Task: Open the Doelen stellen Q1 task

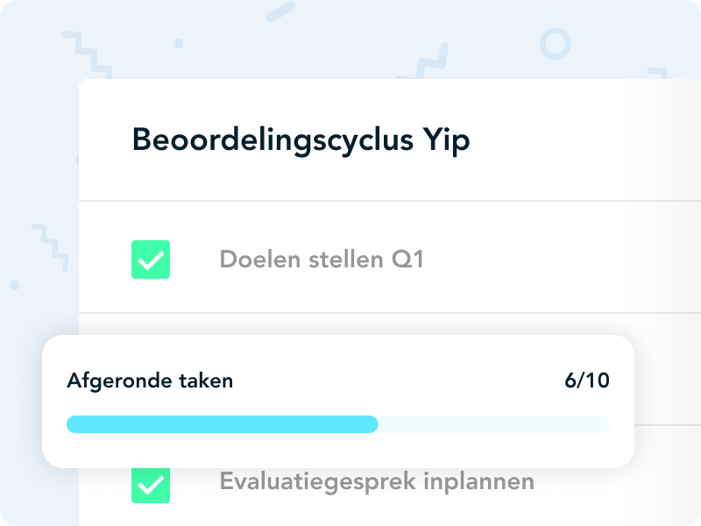Action: (321, 259)
